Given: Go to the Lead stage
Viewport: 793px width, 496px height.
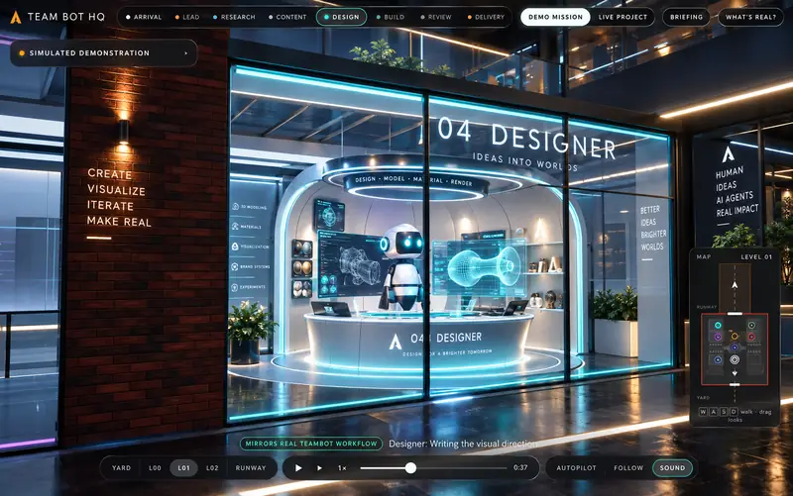Looking at the screenshot, I should [187, 17].
